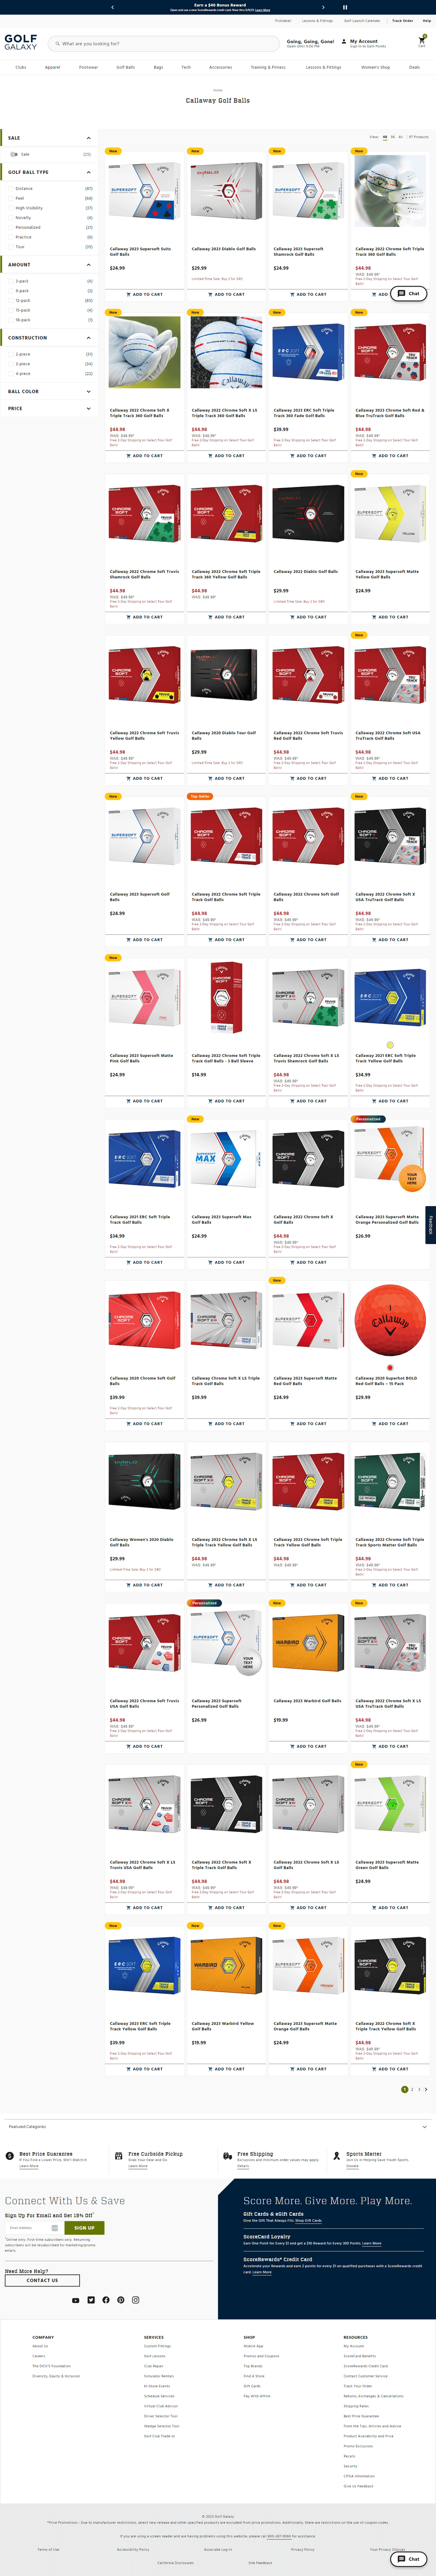Screen dimensions: 436x2576
Task: Expand the Featured Categories section
Action: pyautogui.click(x=218, y=2126)
